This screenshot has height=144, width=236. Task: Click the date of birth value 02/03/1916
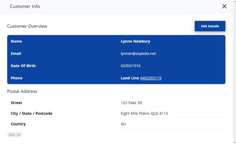pyautogui.click(x=131, y=66)
